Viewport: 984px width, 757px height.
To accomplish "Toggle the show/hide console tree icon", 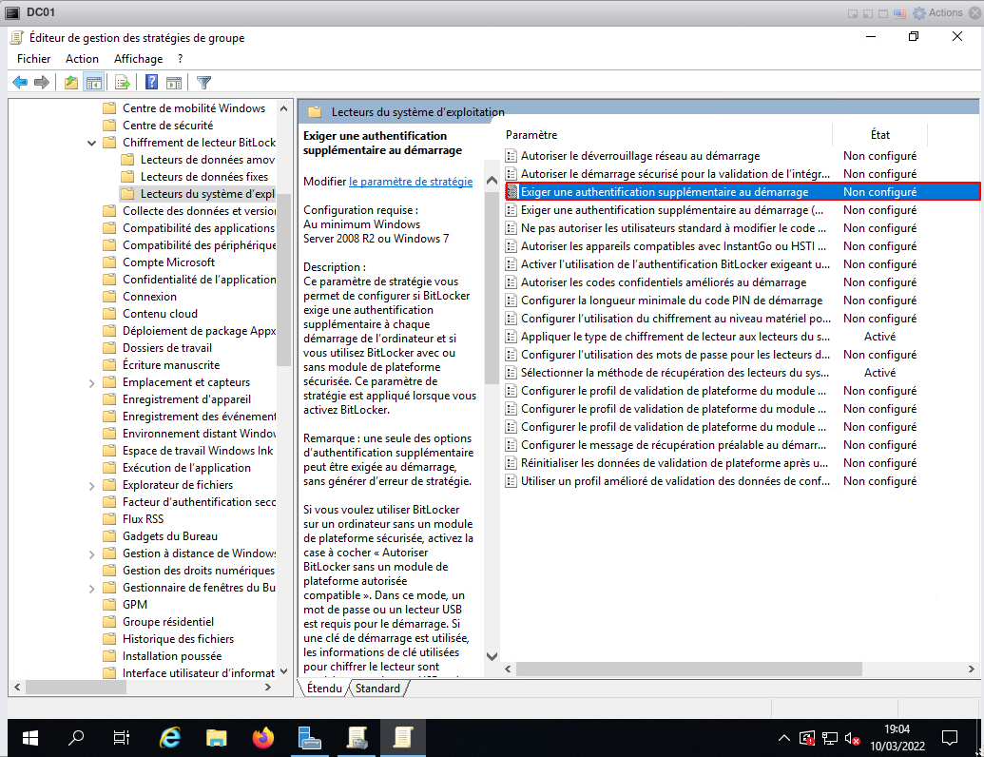I will (x=93, y=83).
